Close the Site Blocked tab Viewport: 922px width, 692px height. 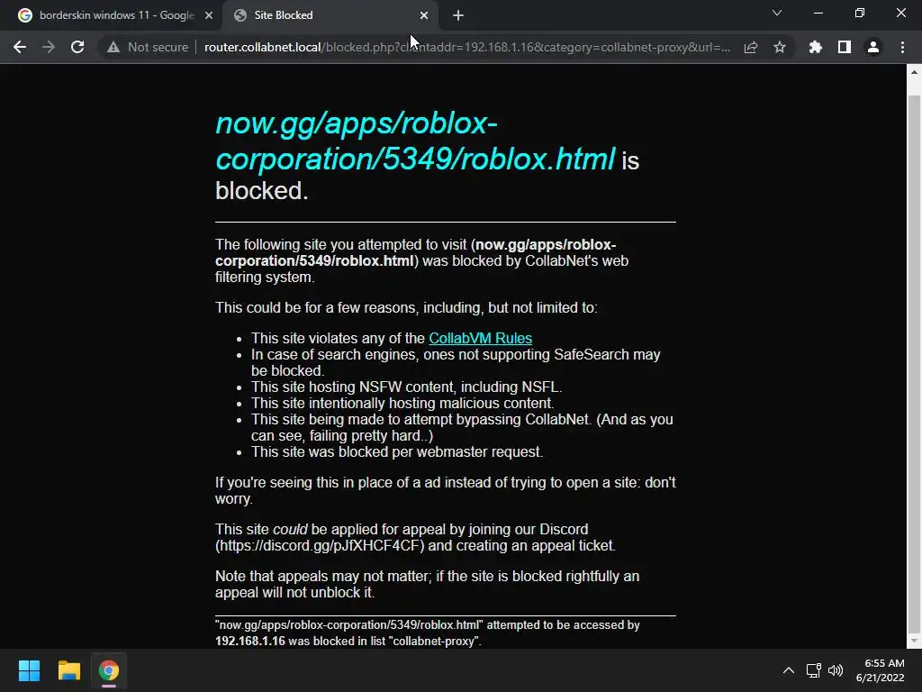pyautogui.click(x=424, y=15)
